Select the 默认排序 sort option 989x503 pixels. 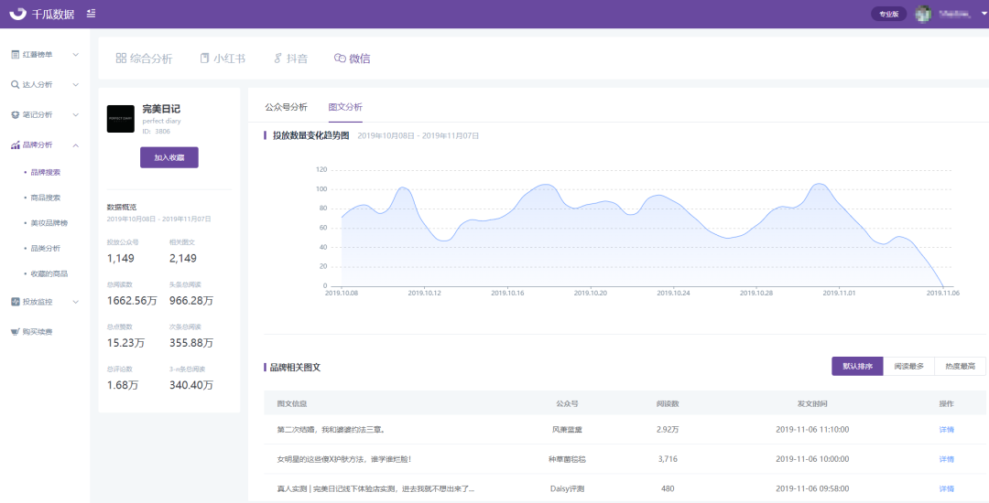857,367
